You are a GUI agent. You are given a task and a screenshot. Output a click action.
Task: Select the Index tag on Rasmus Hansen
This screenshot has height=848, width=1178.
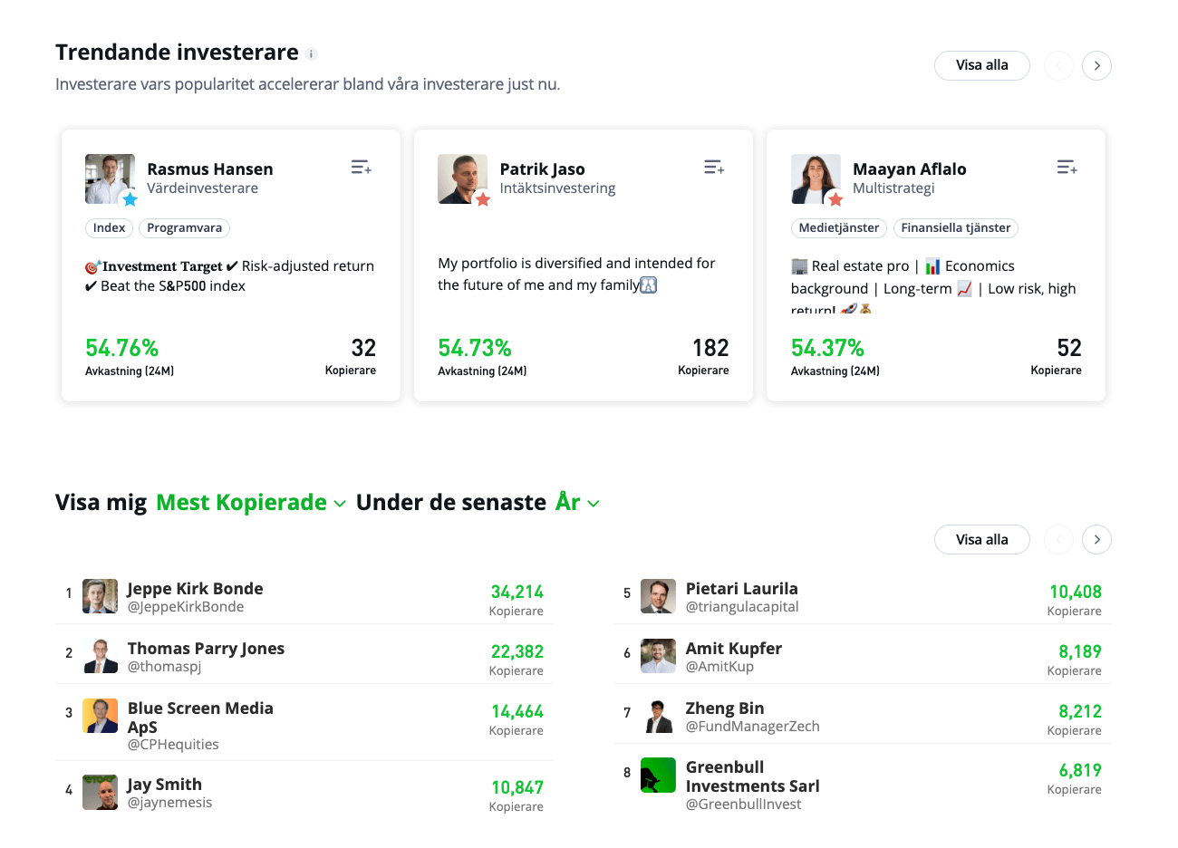pyautogui.click(x=109, y=228)
